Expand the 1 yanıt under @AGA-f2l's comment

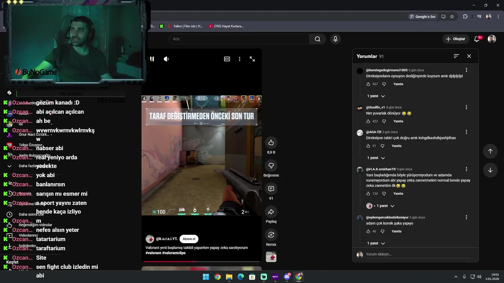tap(376, 158)
